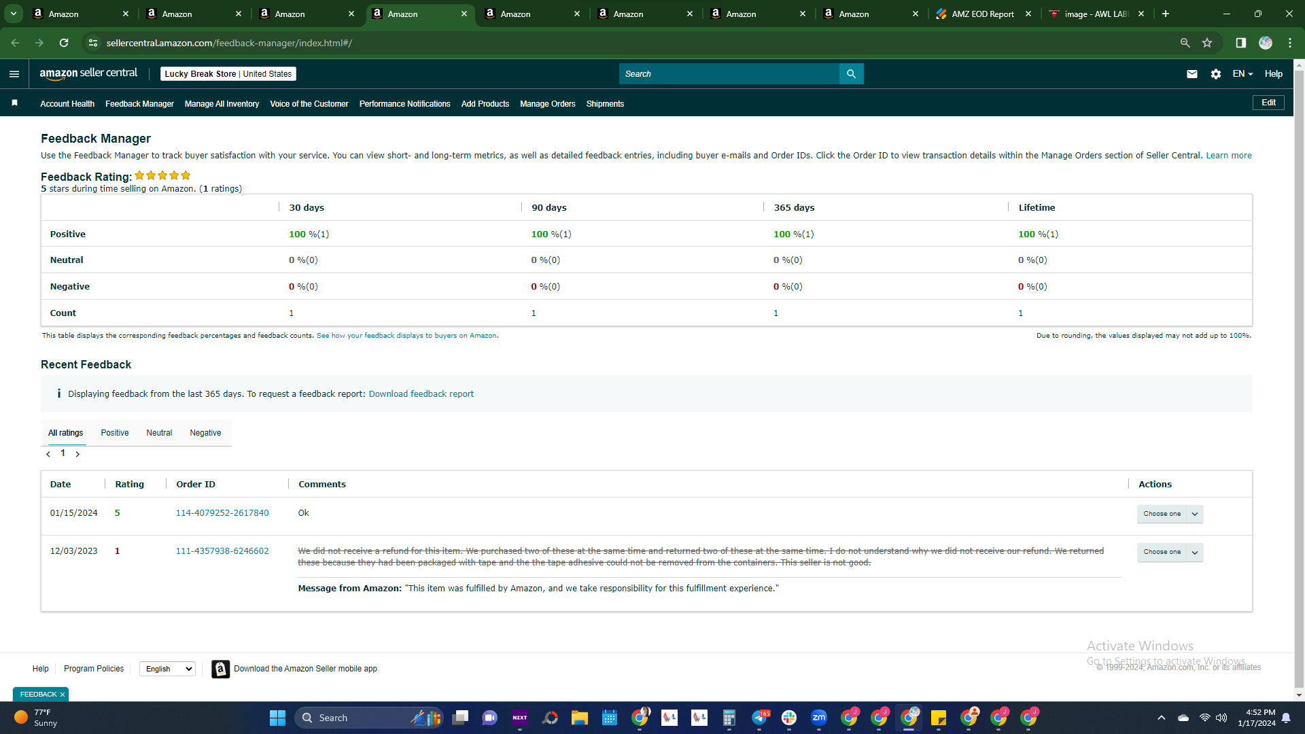Open Telegram from the taskbar

(x=759, y=718)
